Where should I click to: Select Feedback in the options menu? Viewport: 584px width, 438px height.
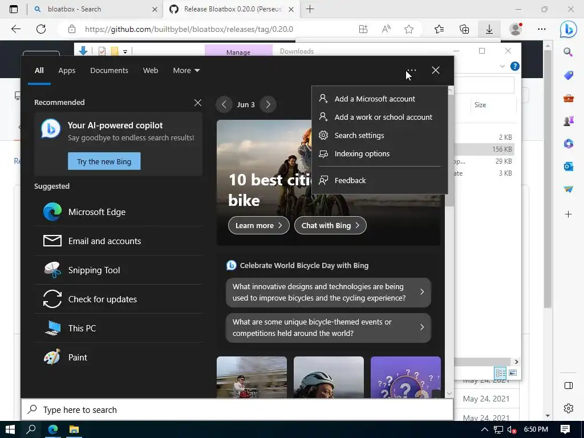[x=379, y=180]
